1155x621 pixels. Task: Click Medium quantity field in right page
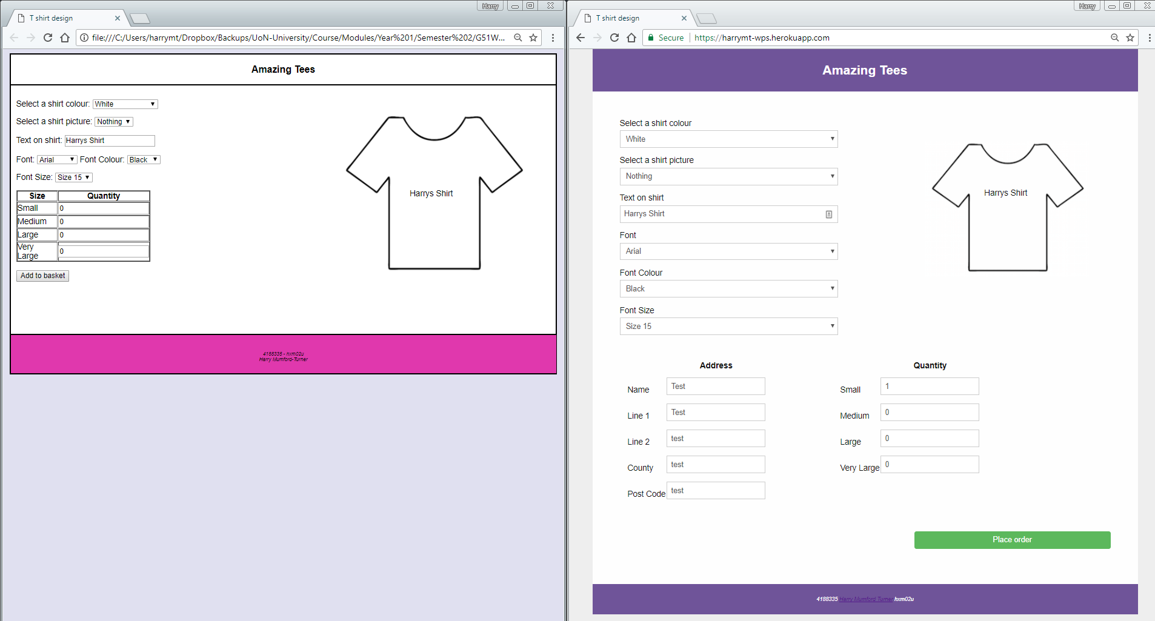[930, 413]
